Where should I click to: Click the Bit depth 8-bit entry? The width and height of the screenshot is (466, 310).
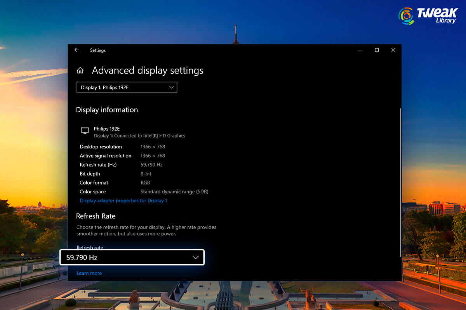point(146,174)
